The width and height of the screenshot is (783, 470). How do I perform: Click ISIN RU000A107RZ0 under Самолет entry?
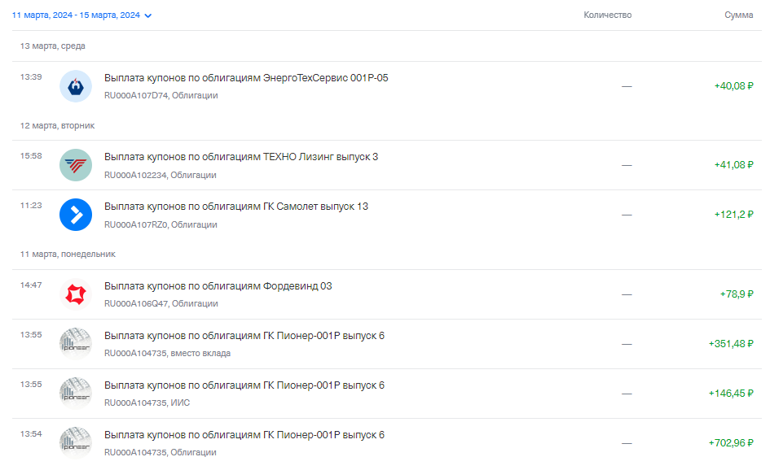pyautogui.click(x=135, y=224)
